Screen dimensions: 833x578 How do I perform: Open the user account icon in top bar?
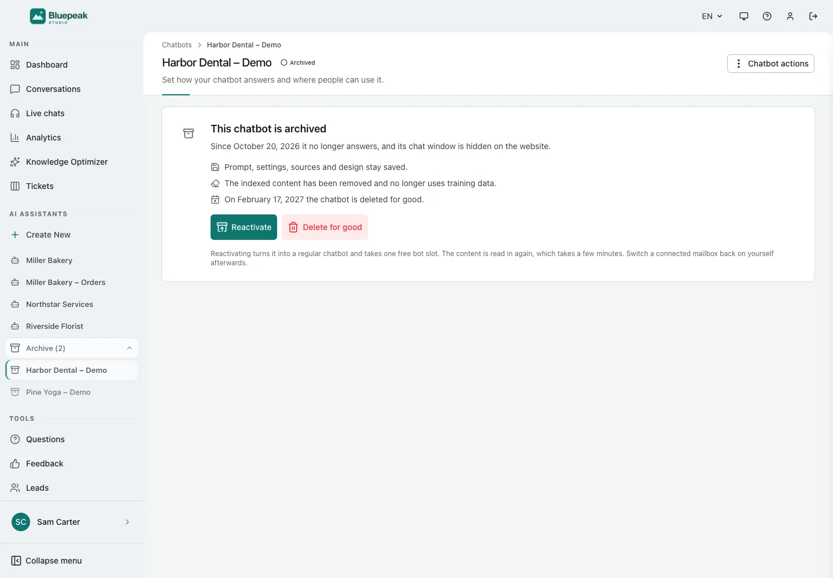tap(790, 16)
